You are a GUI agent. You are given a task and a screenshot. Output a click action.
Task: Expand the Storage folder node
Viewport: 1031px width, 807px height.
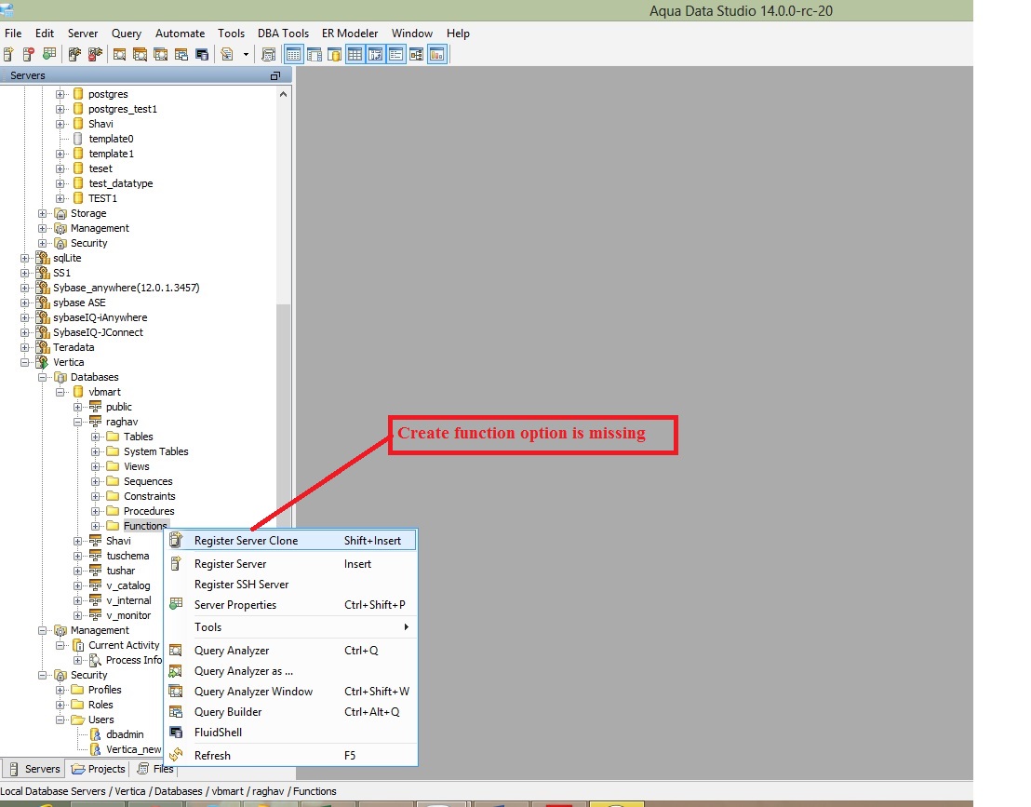point(42,213)
